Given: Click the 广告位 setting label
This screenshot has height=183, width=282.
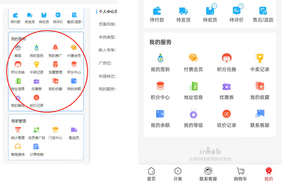Looking at the screenshot, I should click(x=105, y=63).
